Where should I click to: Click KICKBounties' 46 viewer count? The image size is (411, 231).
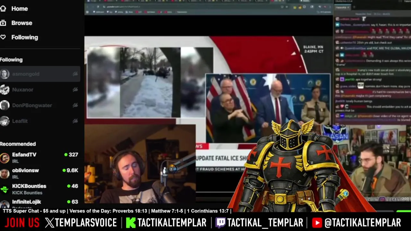click(x=73, y=186)
